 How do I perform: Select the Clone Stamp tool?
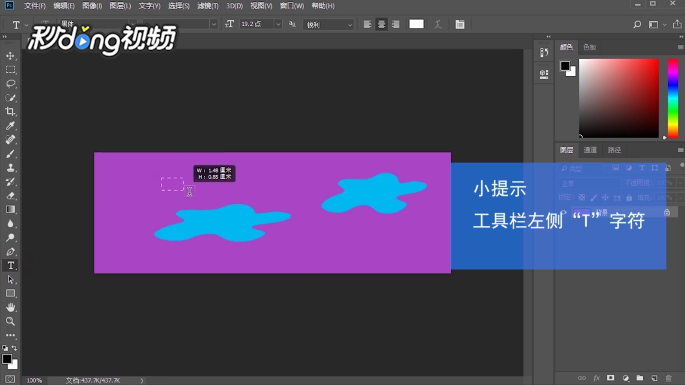(x=10, y=167)
